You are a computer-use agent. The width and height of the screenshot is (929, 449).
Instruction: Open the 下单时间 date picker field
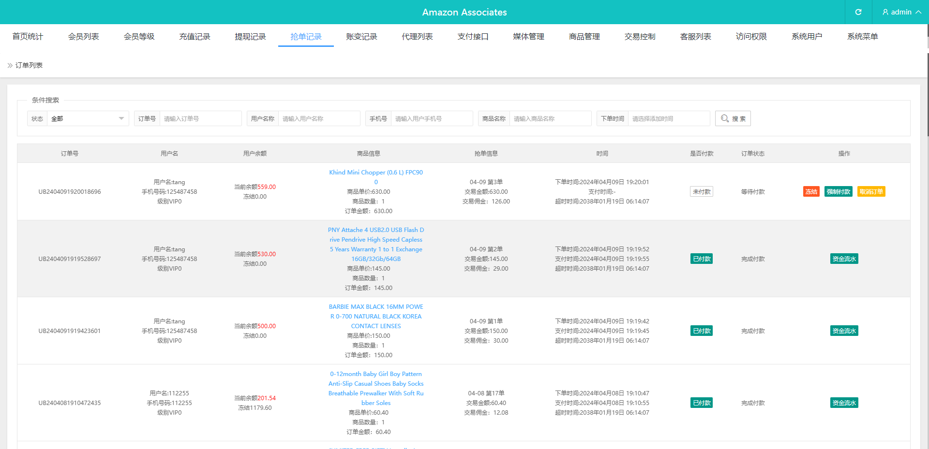[669, 118]
